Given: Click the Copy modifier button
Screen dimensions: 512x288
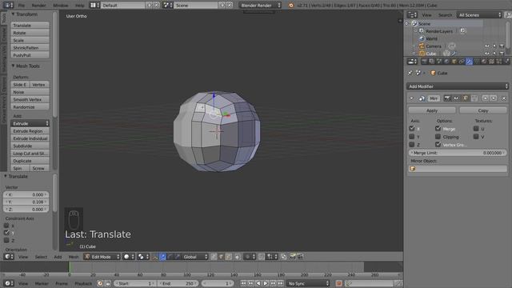Looking at the screenshot, I should coord(483,110).
